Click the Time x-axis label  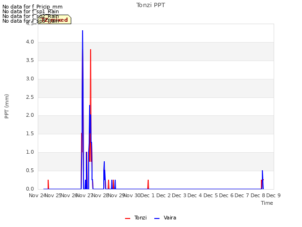[267, 203]
